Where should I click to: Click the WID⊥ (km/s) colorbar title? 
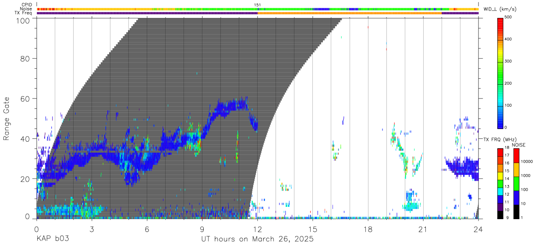(499, 9)
